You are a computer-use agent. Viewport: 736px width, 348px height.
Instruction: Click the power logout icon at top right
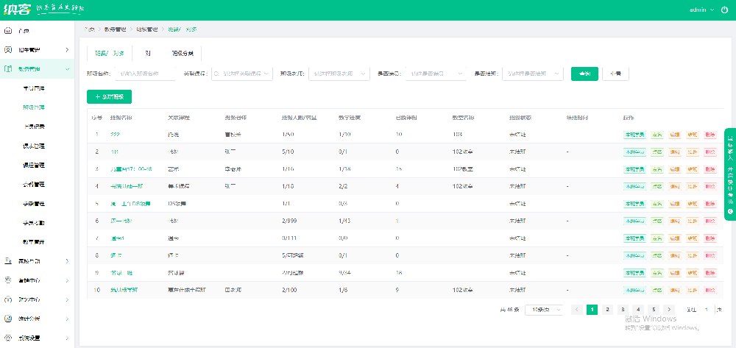click(724, 10)
